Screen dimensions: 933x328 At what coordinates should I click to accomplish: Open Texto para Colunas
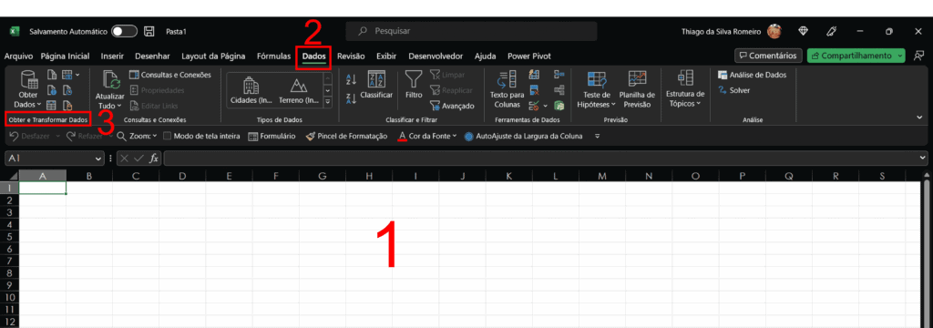click(507, 89)
